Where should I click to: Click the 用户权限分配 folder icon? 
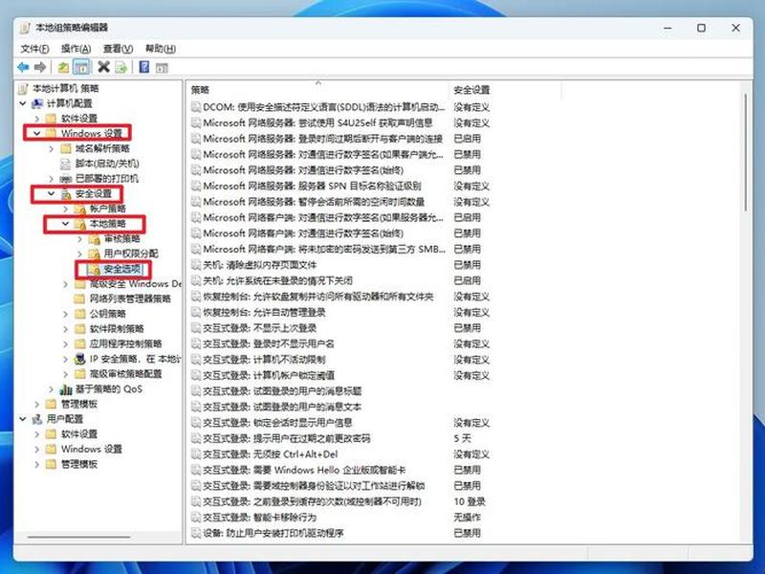[94, 254]
